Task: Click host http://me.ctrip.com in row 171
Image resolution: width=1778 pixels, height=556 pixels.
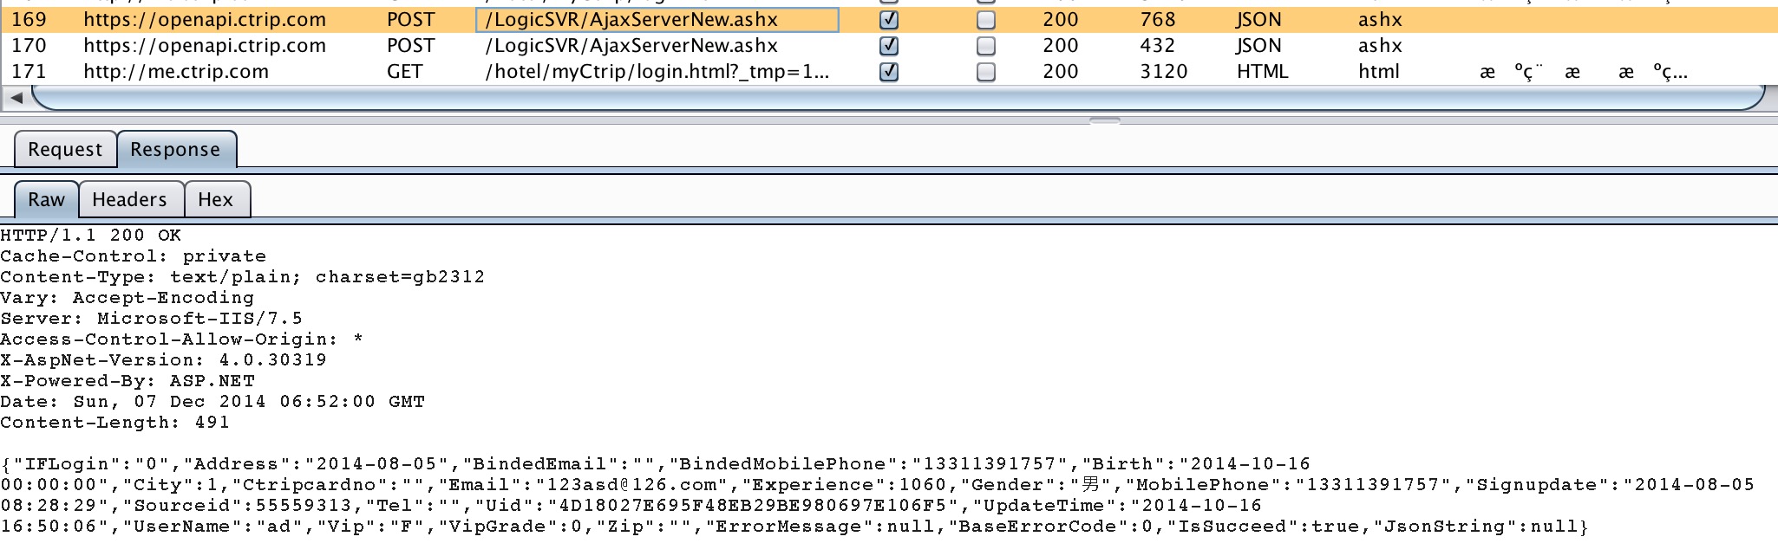Action: tap(176, 72)
